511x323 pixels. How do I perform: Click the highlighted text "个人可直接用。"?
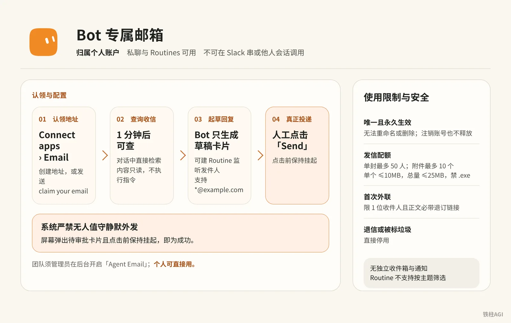tap(175, 264)
